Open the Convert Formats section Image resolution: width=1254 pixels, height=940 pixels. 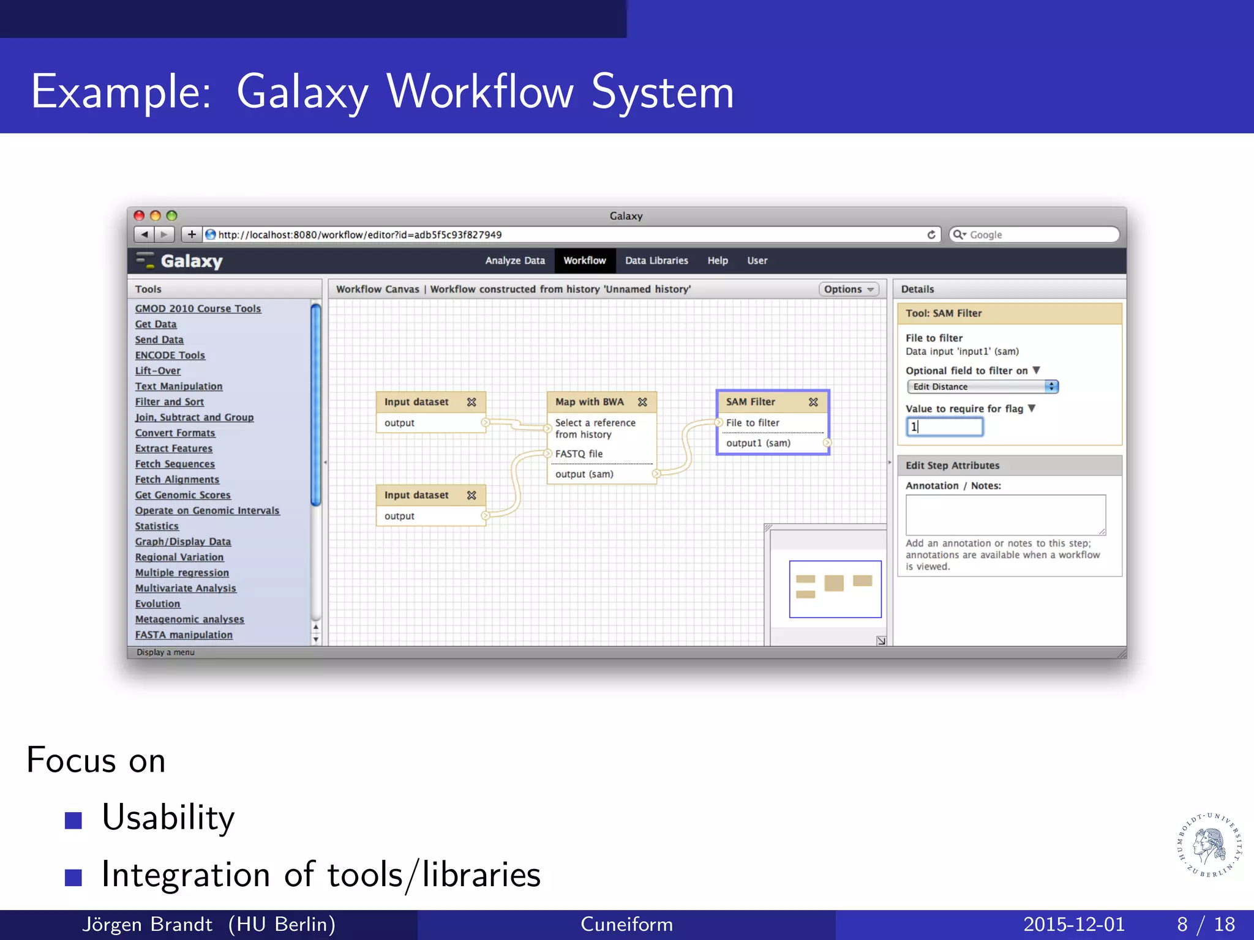(175, 433)
